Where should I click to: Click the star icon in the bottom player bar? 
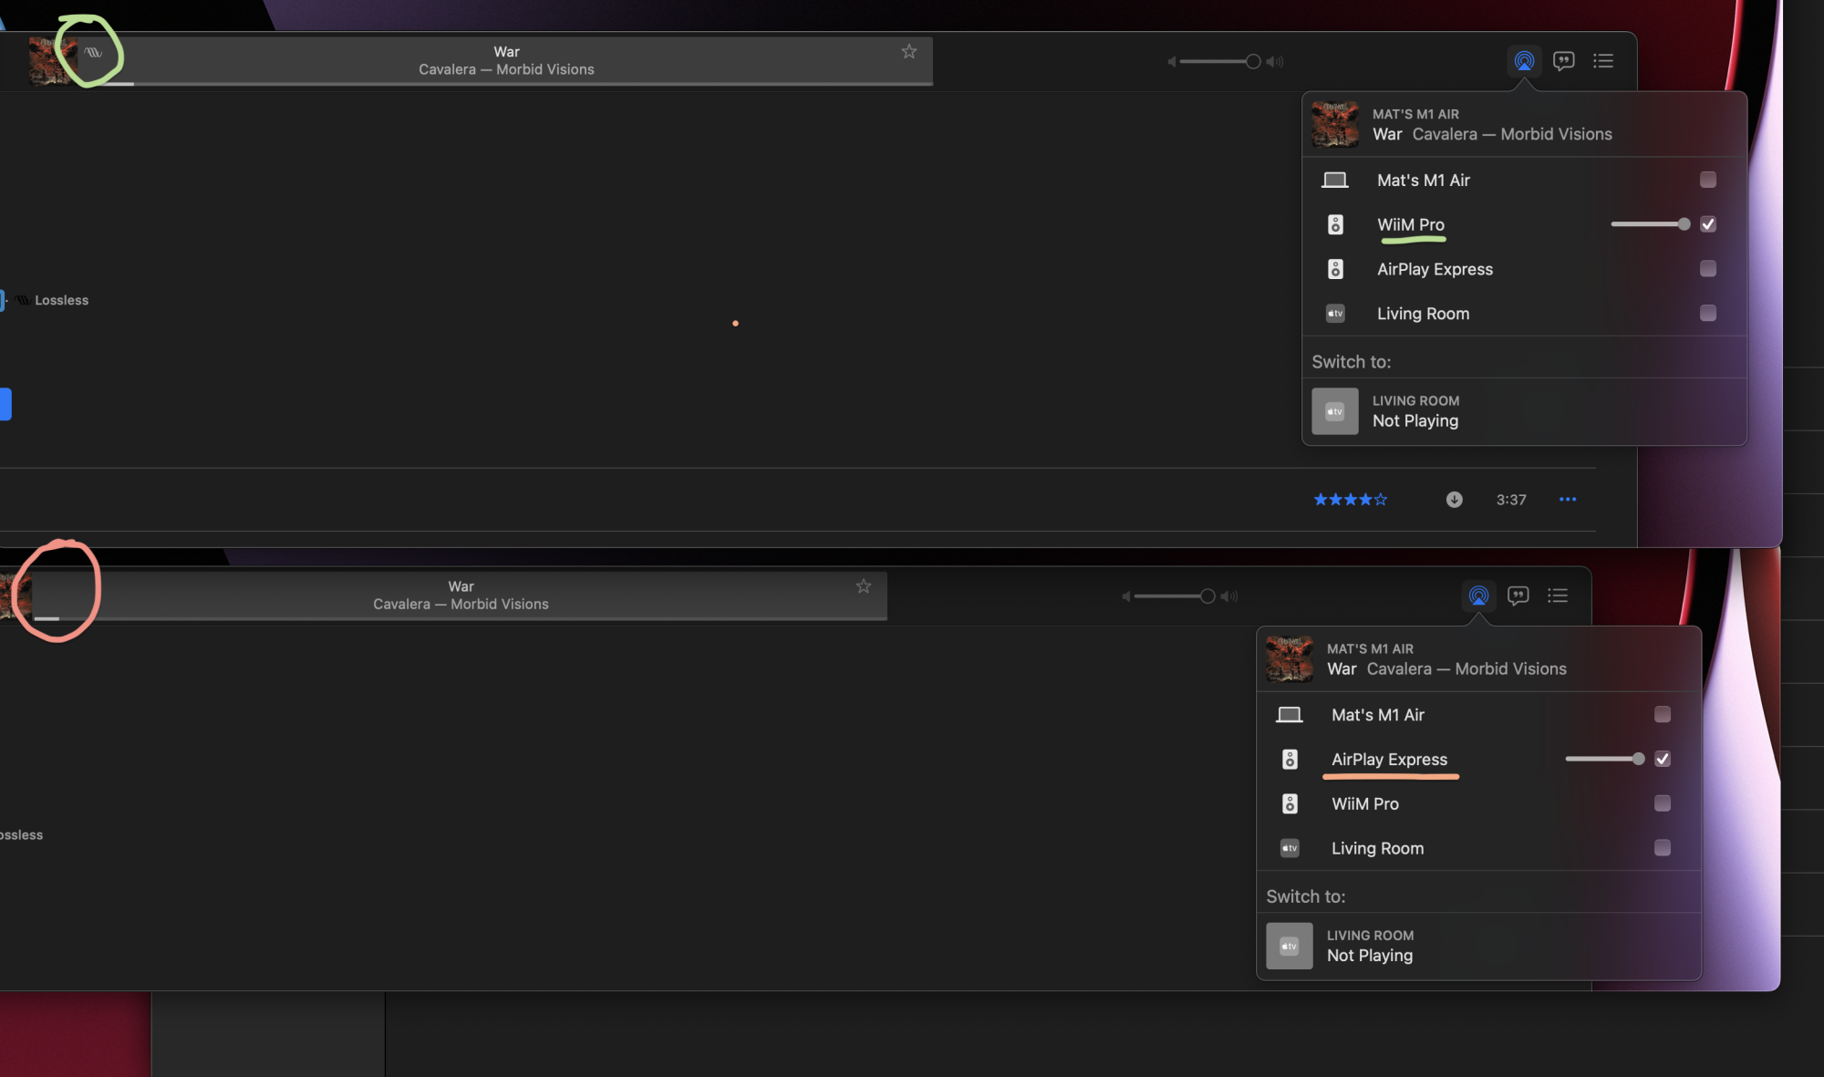tap(863, 586)
